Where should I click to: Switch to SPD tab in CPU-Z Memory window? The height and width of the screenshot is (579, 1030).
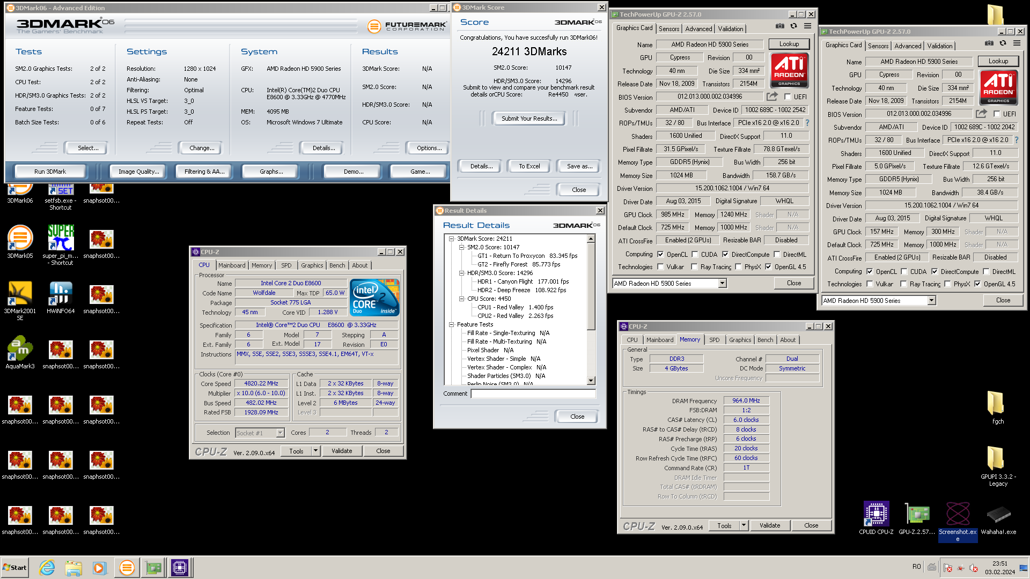[x=715, y=340]
